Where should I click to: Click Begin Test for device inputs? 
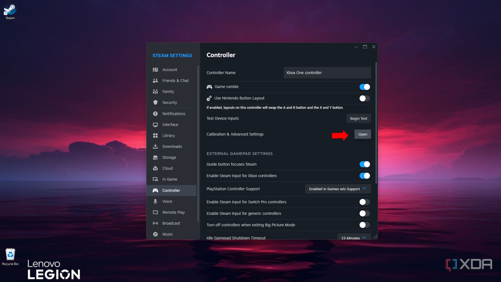click(359, 118)
